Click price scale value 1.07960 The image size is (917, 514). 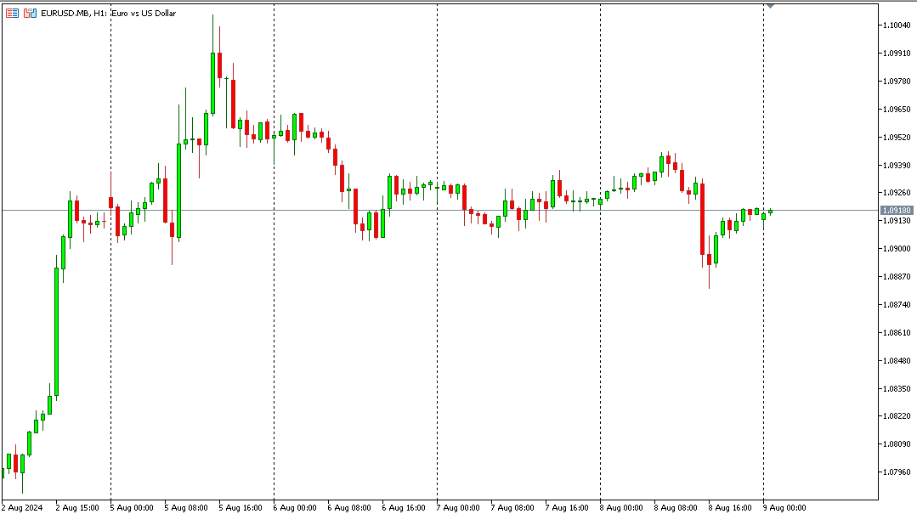pyautogui.click(x=897, y=472)
